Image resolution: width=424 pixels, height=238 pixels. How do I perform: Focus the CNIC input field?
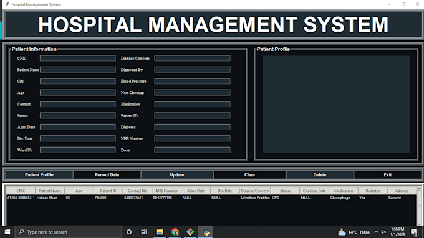point(78,58)
